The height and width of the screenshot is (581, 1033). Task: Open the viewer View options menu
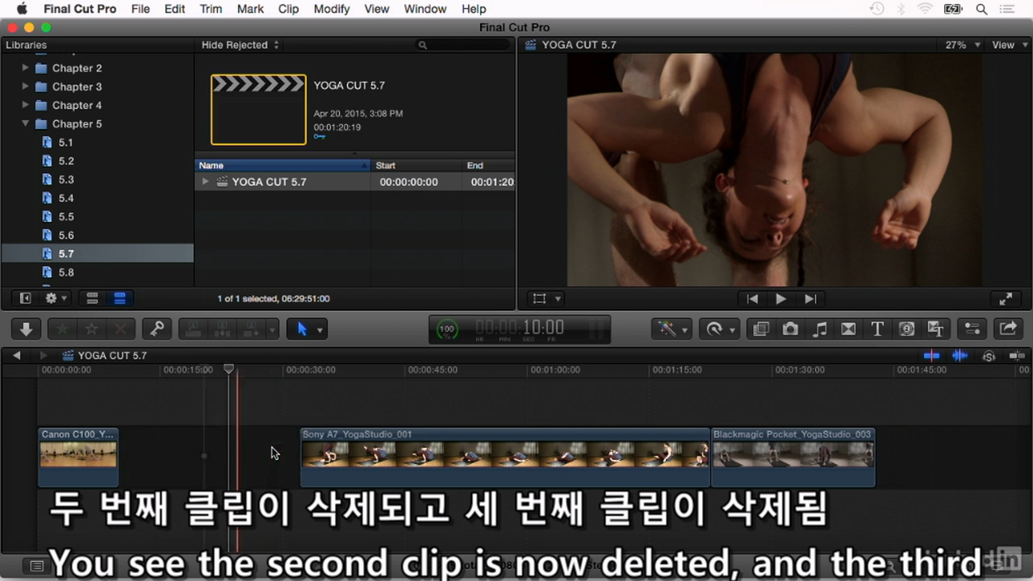1008,45
